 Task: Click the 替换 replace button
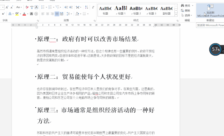[185, 10]
